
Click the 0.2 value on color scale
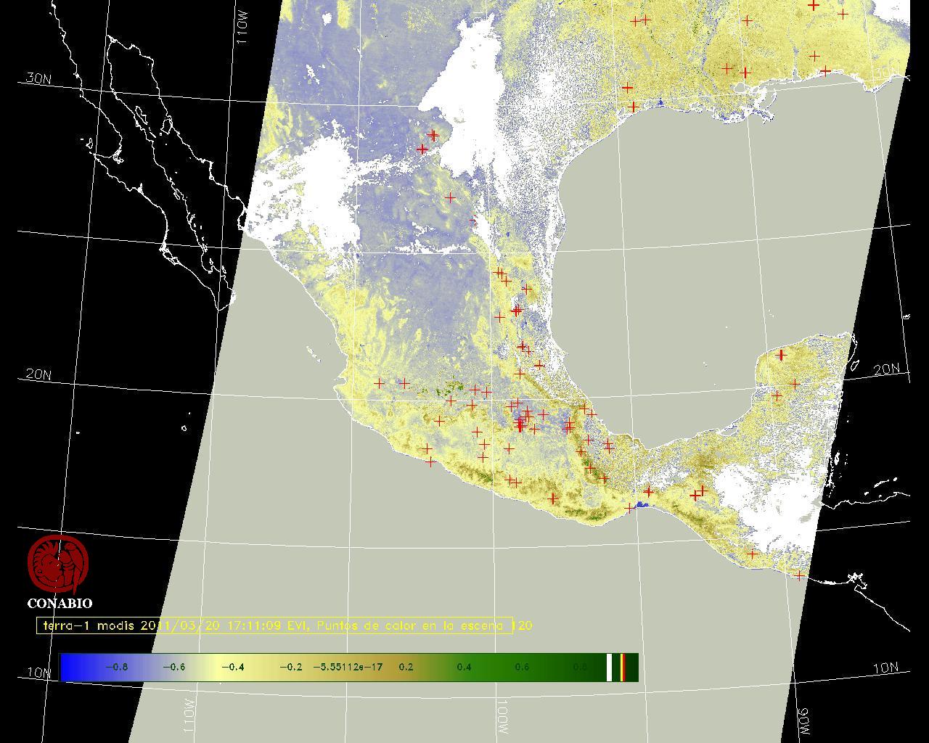406,667
